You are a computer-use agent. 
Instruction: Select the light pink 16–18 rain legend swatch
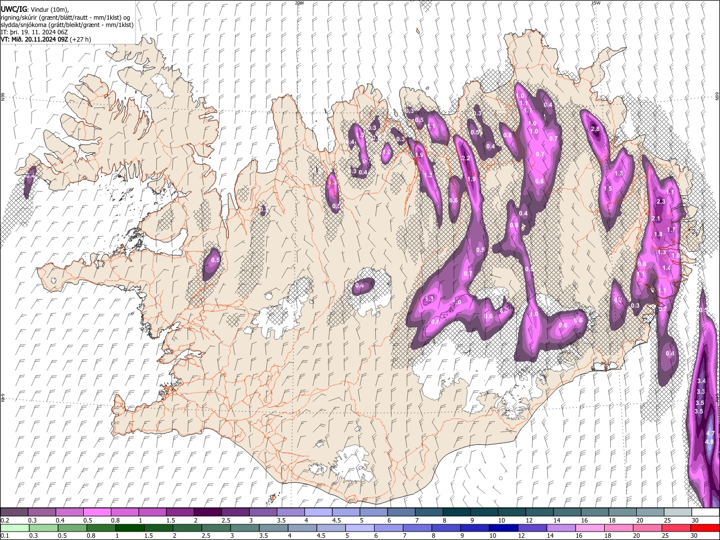click(590, 528)
